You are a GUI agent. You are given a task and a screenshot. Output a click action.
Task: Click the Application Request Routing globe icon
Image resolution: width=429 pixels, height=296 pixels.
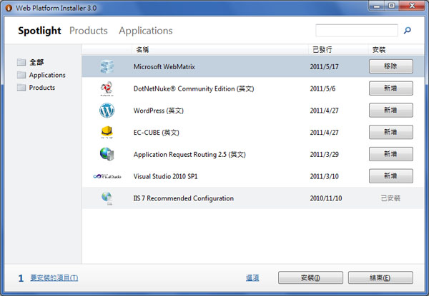(107, 154)
